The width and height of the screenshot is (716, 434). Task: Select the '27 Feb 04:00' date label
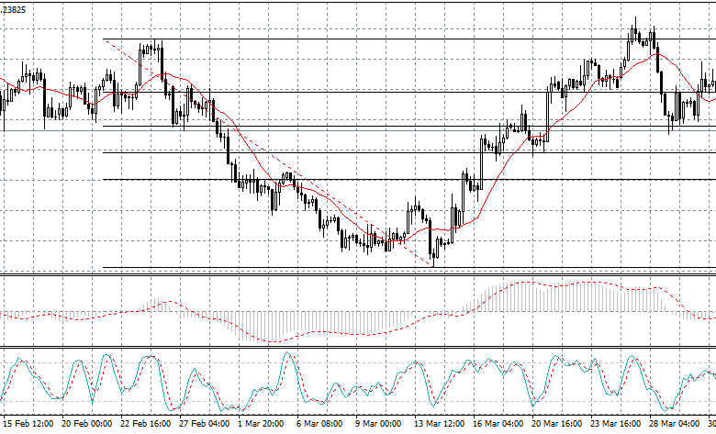click(205, 425)
